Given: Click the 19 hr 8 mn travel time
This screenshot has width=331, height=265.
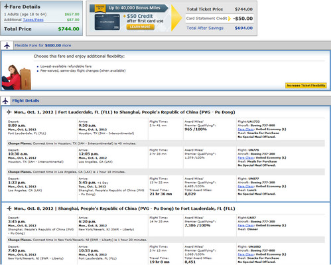Looking at the screenshot, I should 160,262.
